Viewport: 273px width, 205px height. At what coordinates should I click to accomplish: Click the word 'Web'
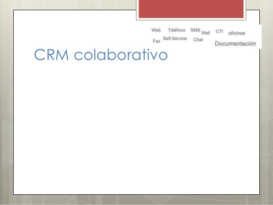156,30
